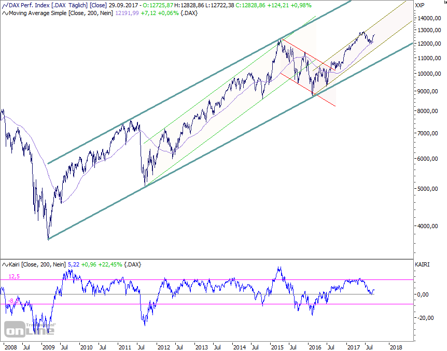Click the 8000,00 price axis label
Image resolution: width=447 pixels, height=351 pixels.
click(x=428, y=111)
